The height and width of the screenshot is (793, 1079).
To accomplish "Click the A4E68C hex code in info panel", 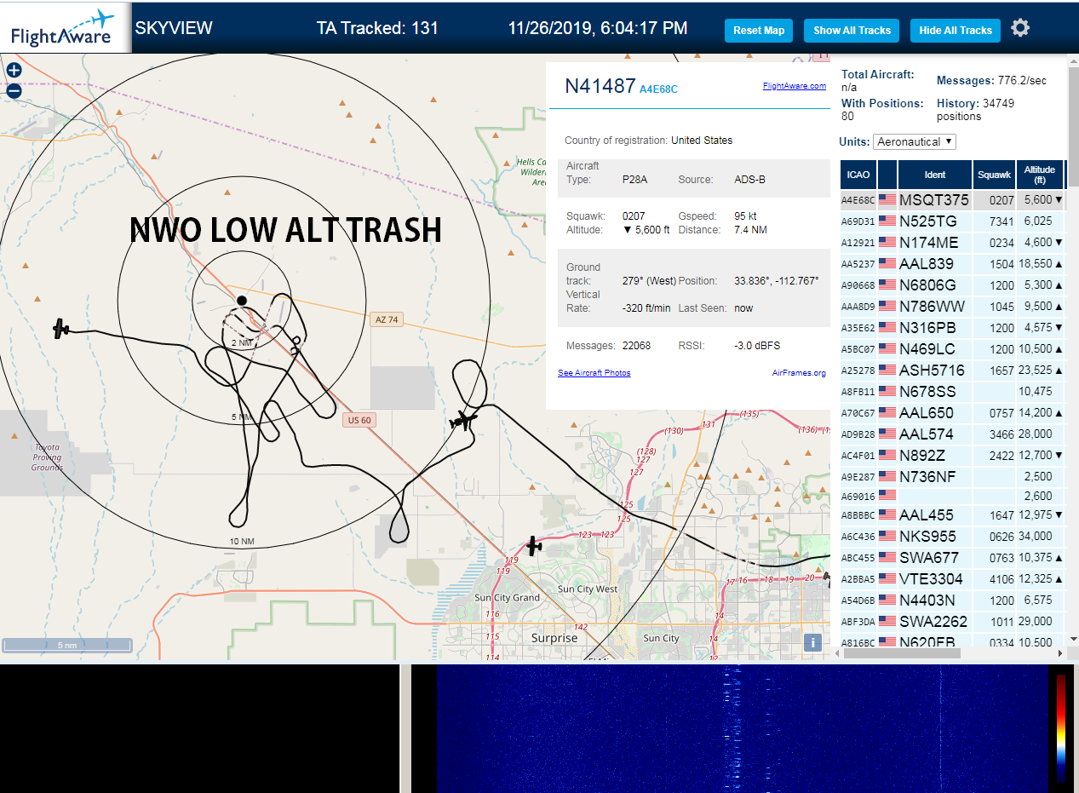I will click(x=658, y=89).
